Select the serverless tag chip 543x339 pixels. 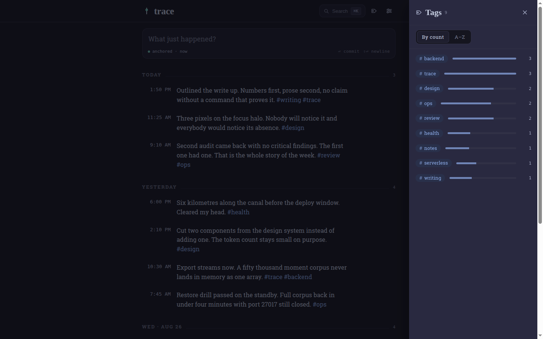[434, 163]
